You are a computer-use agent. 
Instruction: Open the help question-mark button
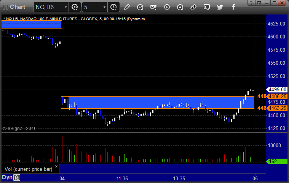[x=251, y=3]
